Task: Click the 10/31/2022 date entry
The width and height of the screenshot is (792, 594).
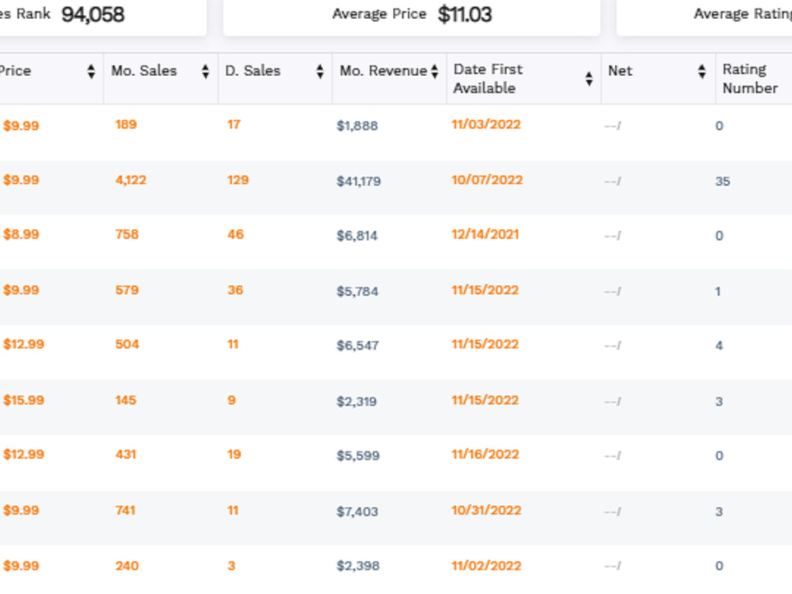Action: [486, 510]
